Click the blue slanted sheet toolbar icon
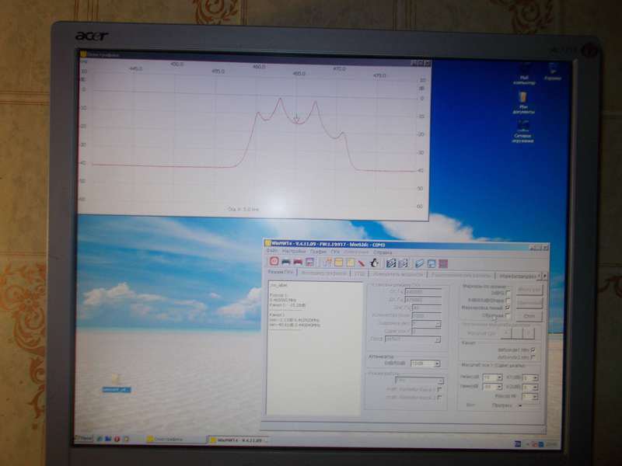Screen dimensions: 622x466 pos(419,263)
